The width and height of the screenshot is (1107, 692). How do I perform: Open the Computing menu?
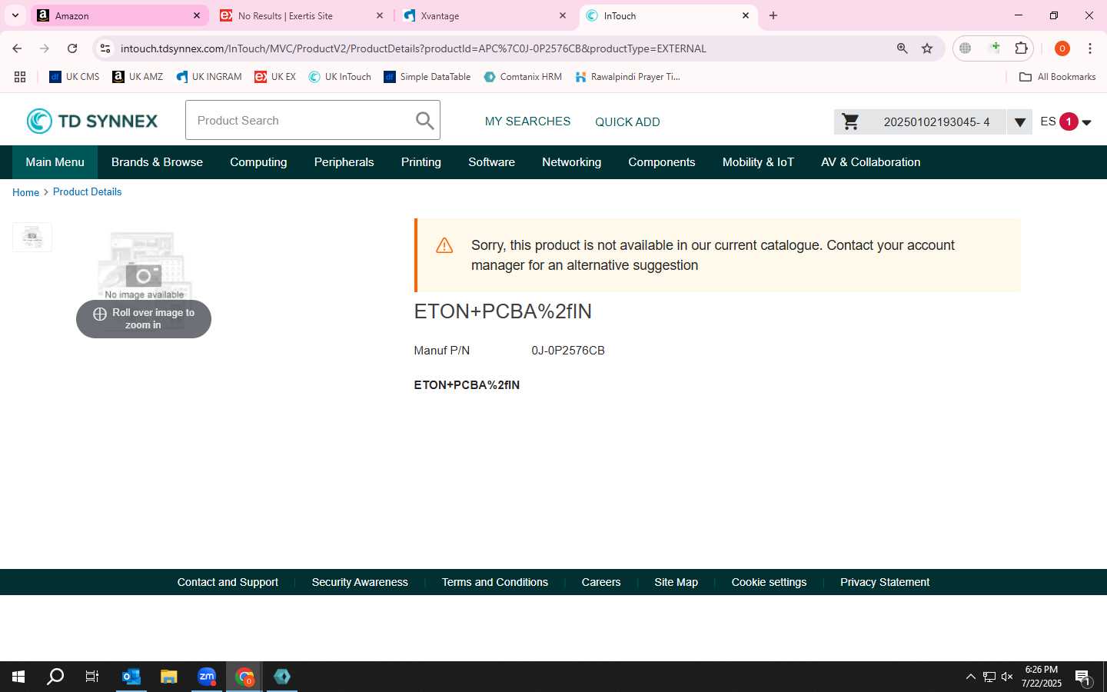258,162
